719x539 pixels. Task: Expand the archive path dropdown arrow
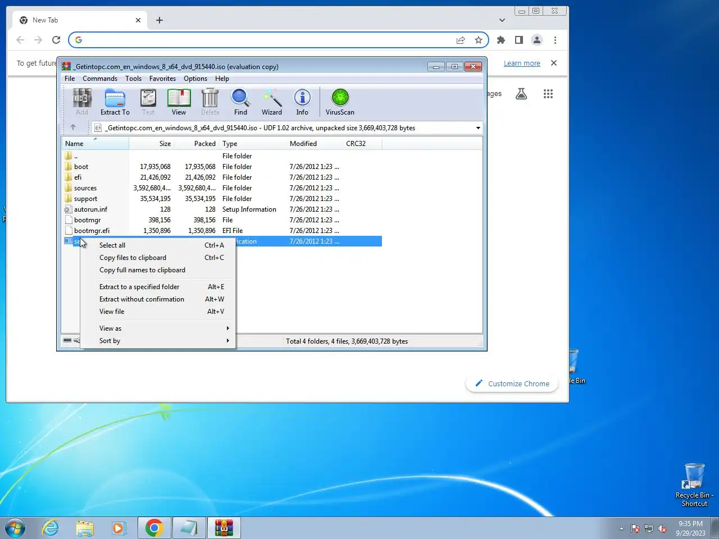click(478, 128)
